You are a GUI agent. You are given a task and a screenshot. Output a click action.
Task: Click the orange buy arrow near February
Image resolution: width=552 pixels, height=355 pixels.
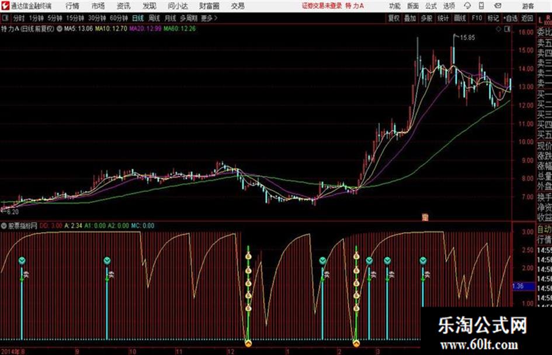tap(356, 343)
